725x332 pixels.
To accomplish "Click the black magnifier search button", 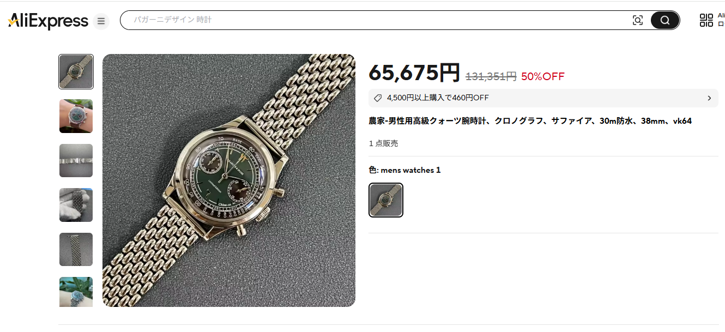I will (x=665, y=21).
